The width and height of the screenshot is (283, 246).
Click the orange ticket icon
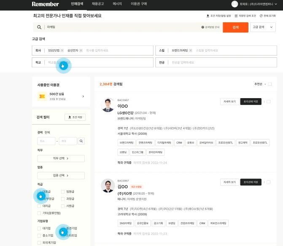point(42,96)
